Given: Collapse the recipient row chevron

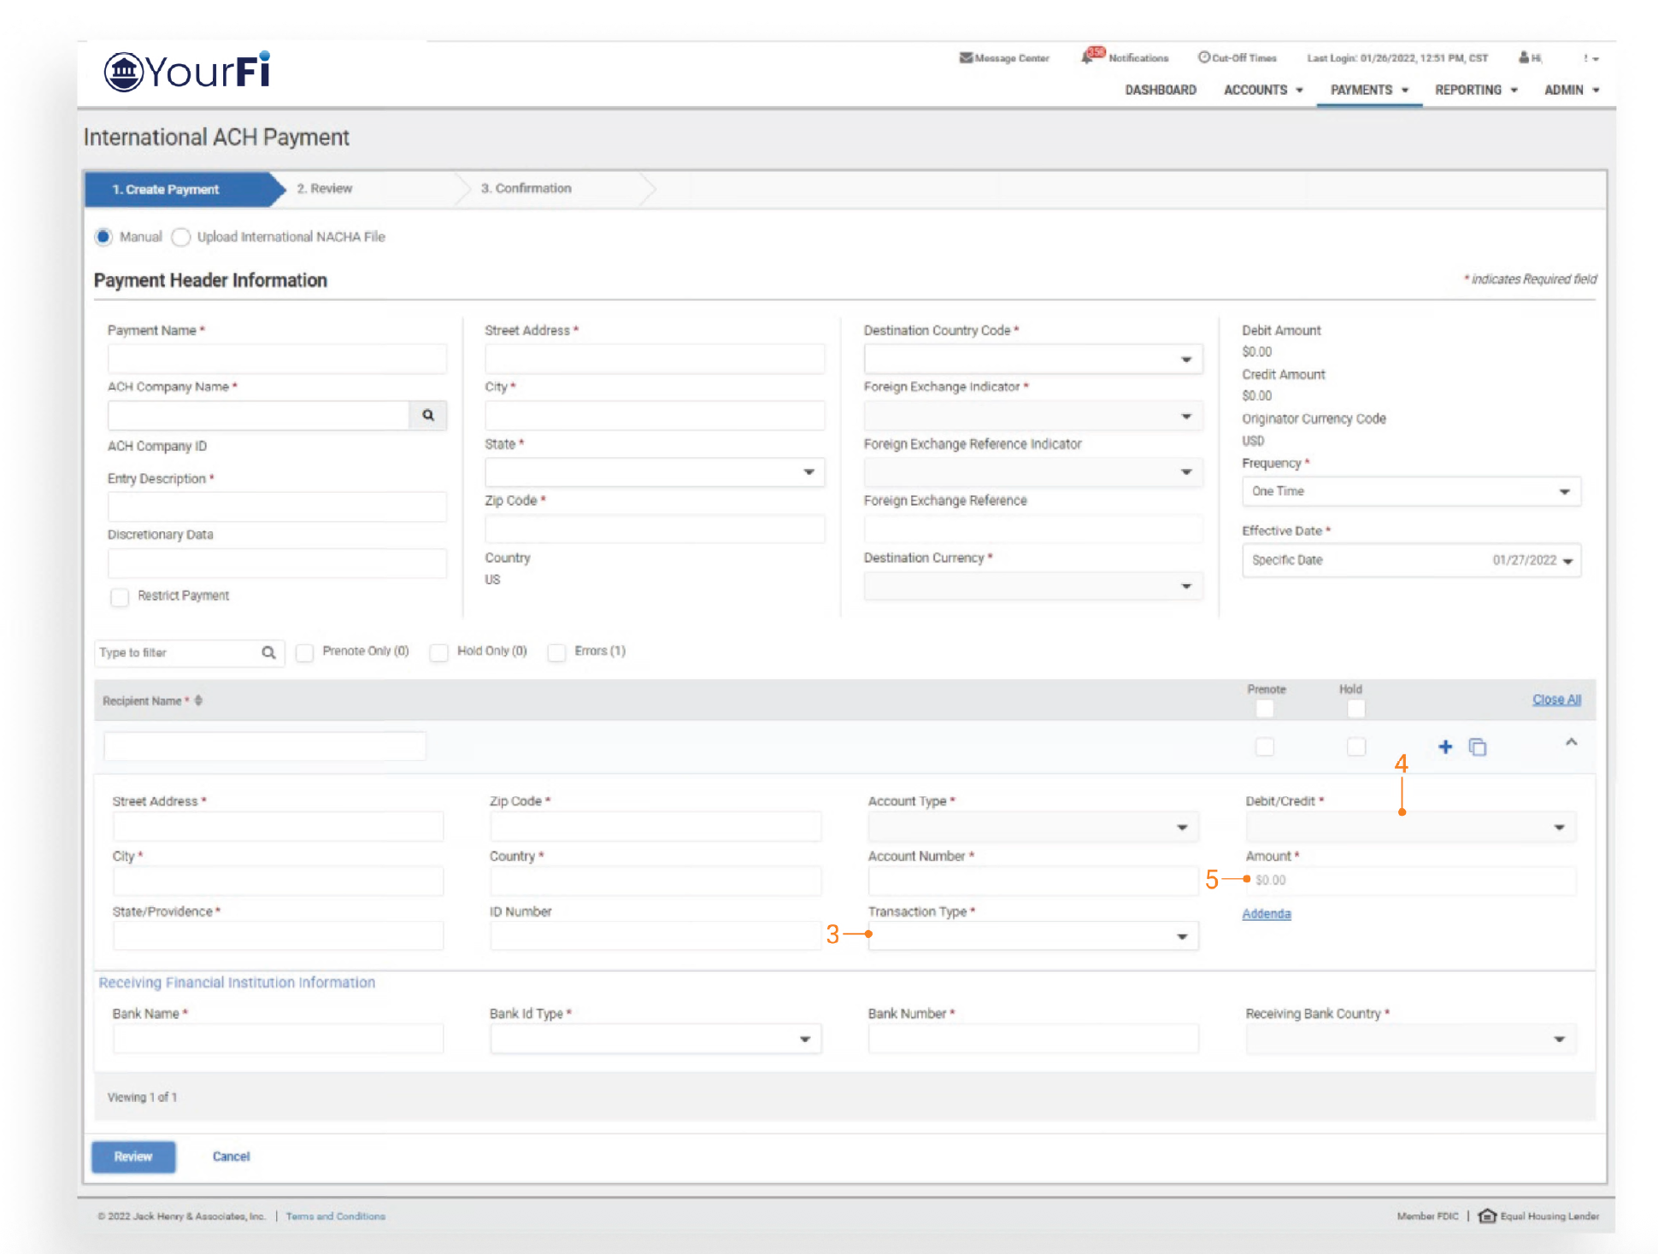Looking at the screenshot, I should click(x=1571, y=742).
